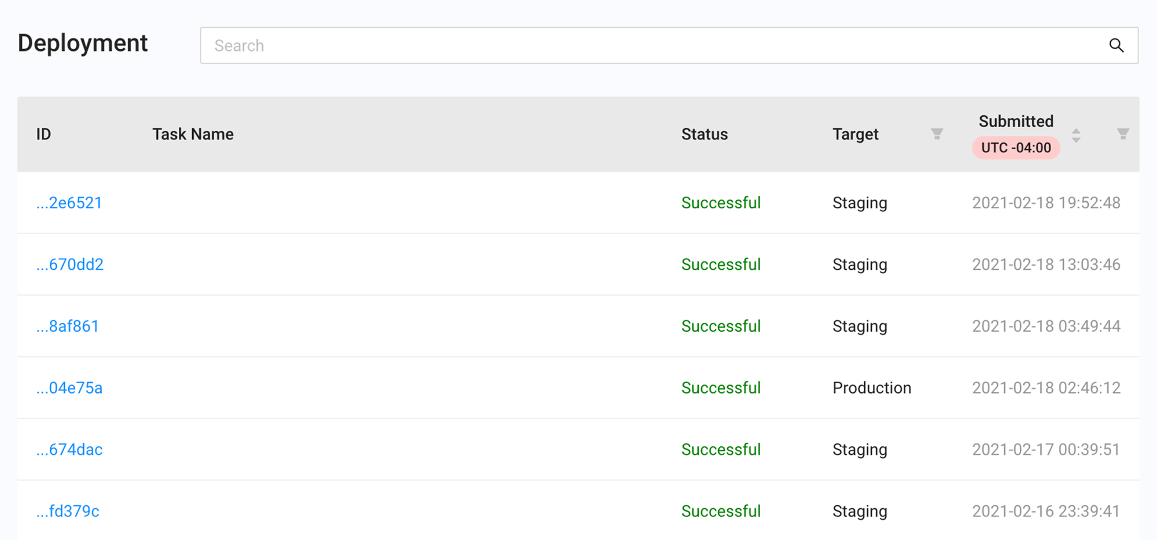Click the UTC -04:00 timezone badge

click(1016, 148)
